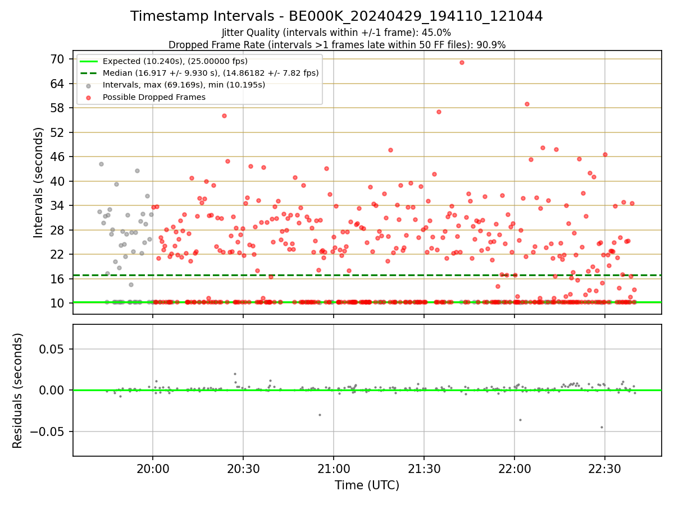Click the 'Time (UTC)' x-axis label
The image size is (674, 505).
tap(367, 485)
